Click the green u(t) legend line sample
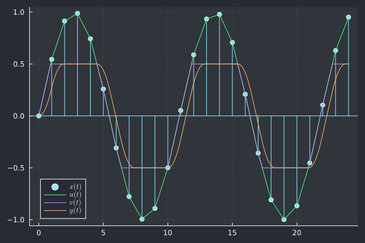This screenshot has width=365, height=243. [x=55, y=194]
